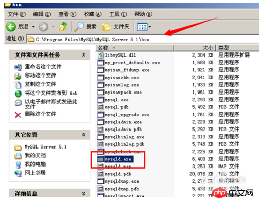Click the grey Forward arrow icon
This screenshot has width=259, height=203.
tap(43, 27)
